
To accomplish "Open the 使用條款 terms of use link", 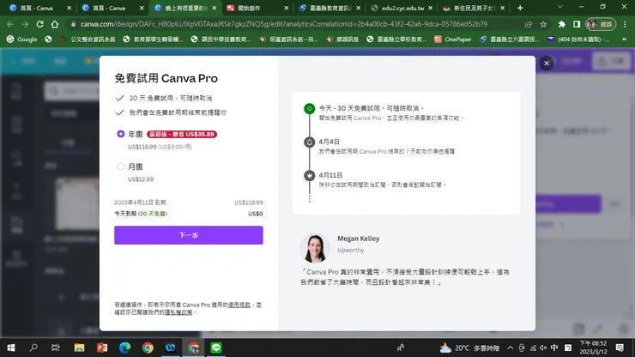I will click(239, 305).
